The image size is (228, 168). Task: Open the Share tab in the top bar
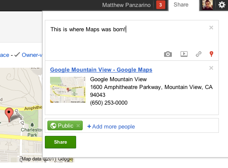(x=181, y=5)
